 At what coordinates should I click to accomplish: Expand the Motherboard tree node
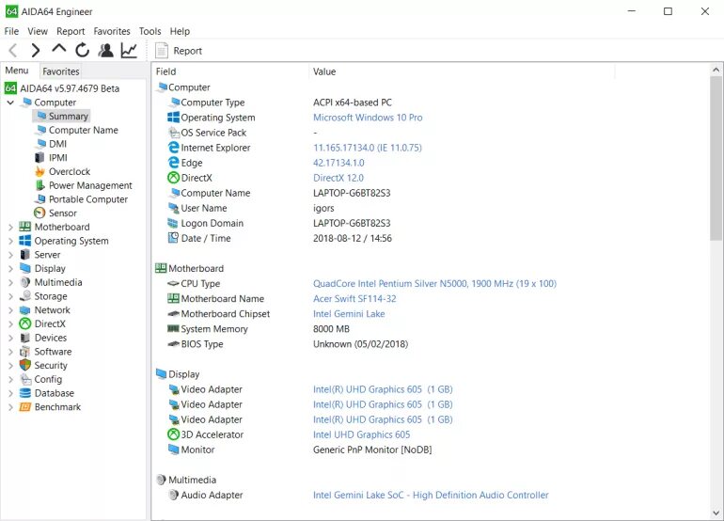10,227
